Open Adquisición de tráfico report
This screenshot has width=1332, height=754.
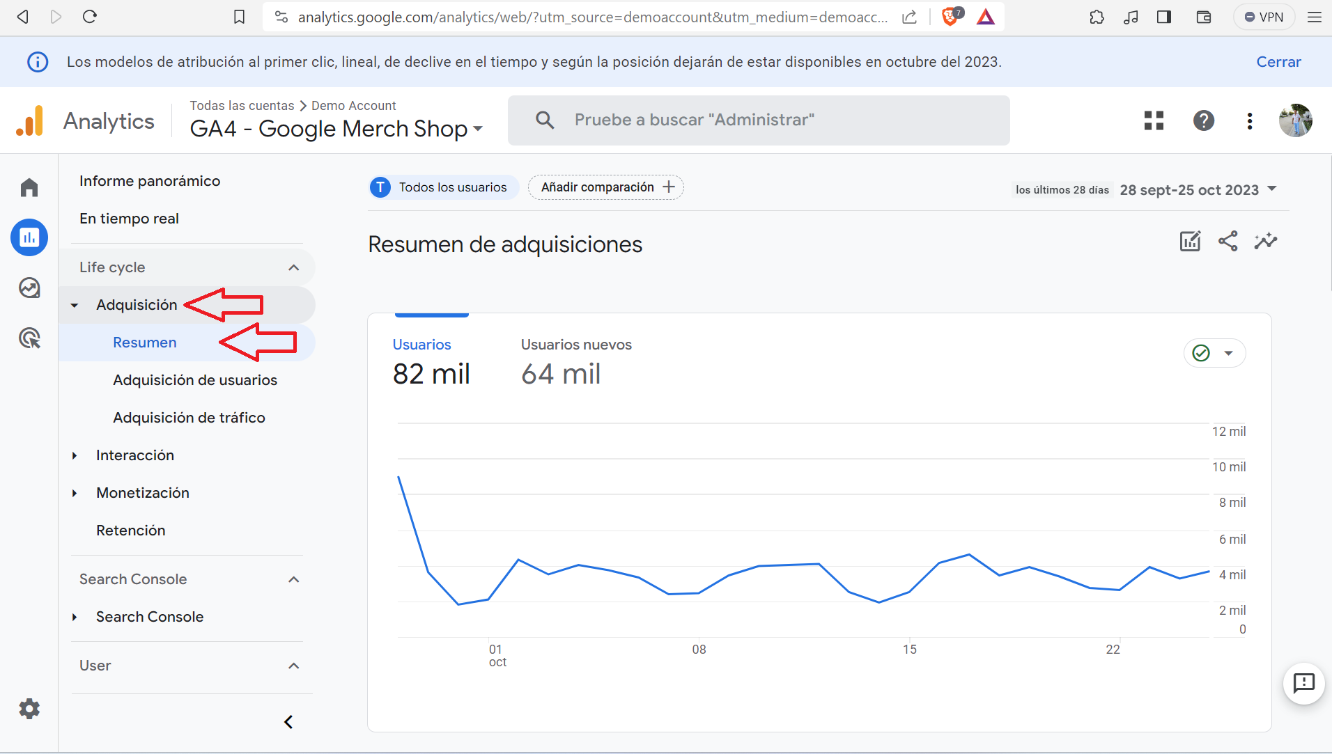(x=189, y=418)
